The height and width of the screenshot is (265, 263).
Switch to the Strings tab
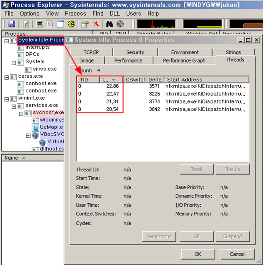[233, 52]
